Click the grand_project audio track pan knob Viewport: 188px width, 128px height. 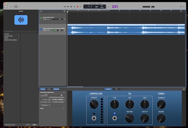point(65,30)
